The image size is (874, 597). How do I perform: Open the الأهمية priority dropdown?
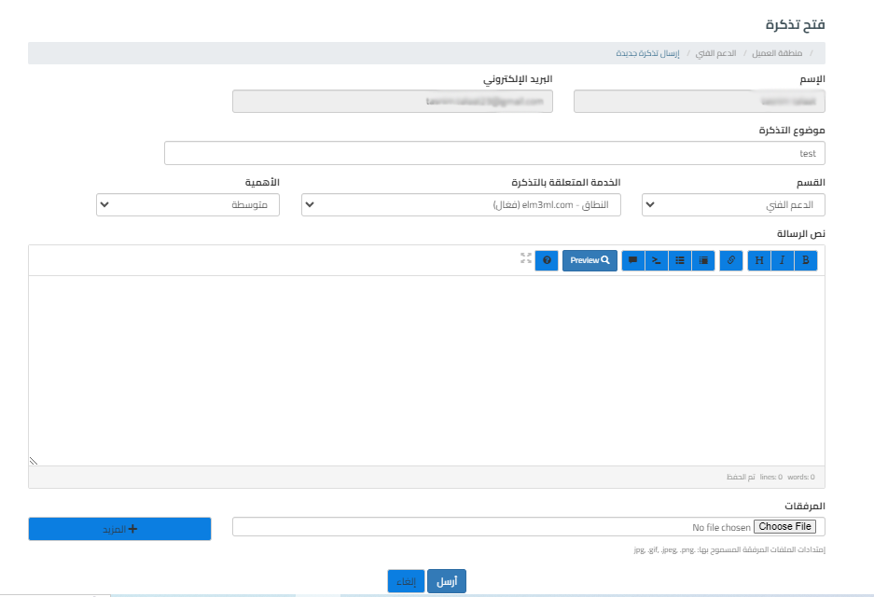(187, 204)
